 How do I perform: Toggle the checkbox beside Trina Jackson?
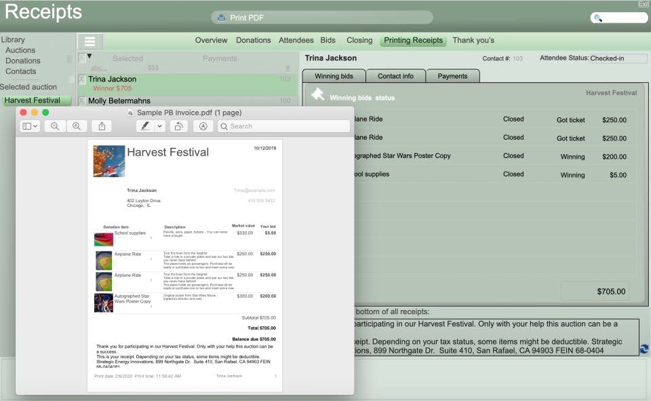(x=82, y=79)
